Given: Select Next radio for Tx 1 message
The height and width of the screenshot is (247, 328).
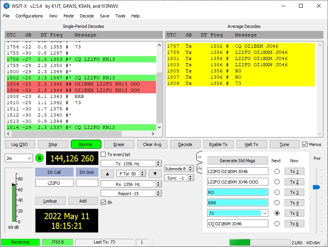Looking at the screenshot, I should point(277,172).
